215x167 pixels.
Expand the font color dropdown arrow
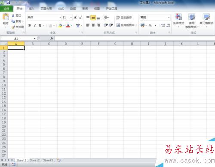pyautogui.click(x=71, y=25)
